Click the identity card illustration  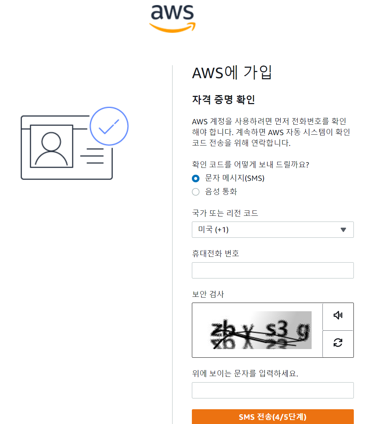pyautogui.click(x=74, y=143)
